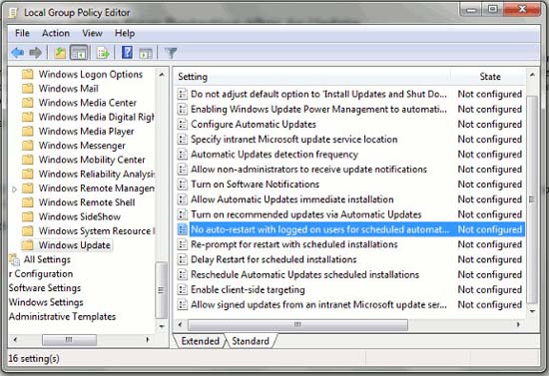Select 'Reschedule Automatic Updates scheduled installations'
Screen dimensions: 549x376
tap(304, 274)
